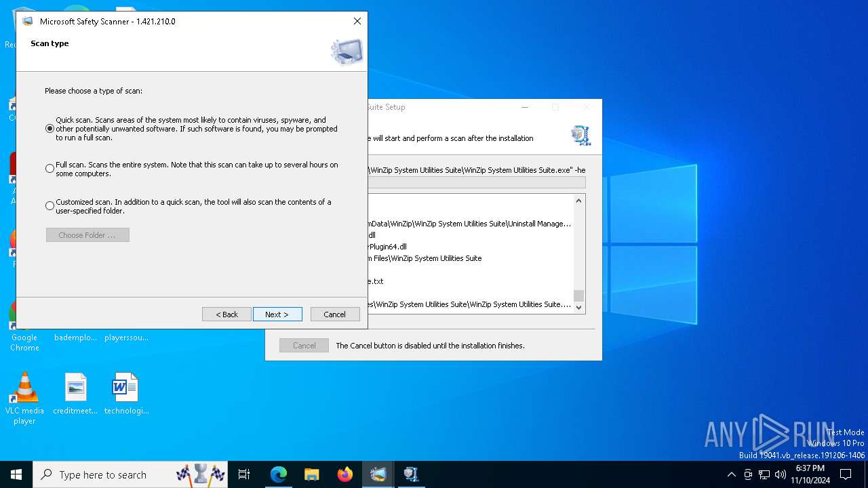Click the network icon in system tray
This screenshot has height=488, width=868.
click(x=764, y=474)
